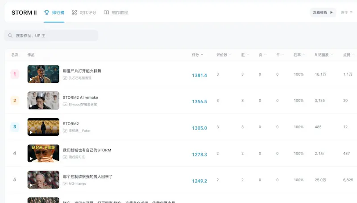
Task: Focus the 搜索作品、UP主 search field
Action: tap(51, 36)
